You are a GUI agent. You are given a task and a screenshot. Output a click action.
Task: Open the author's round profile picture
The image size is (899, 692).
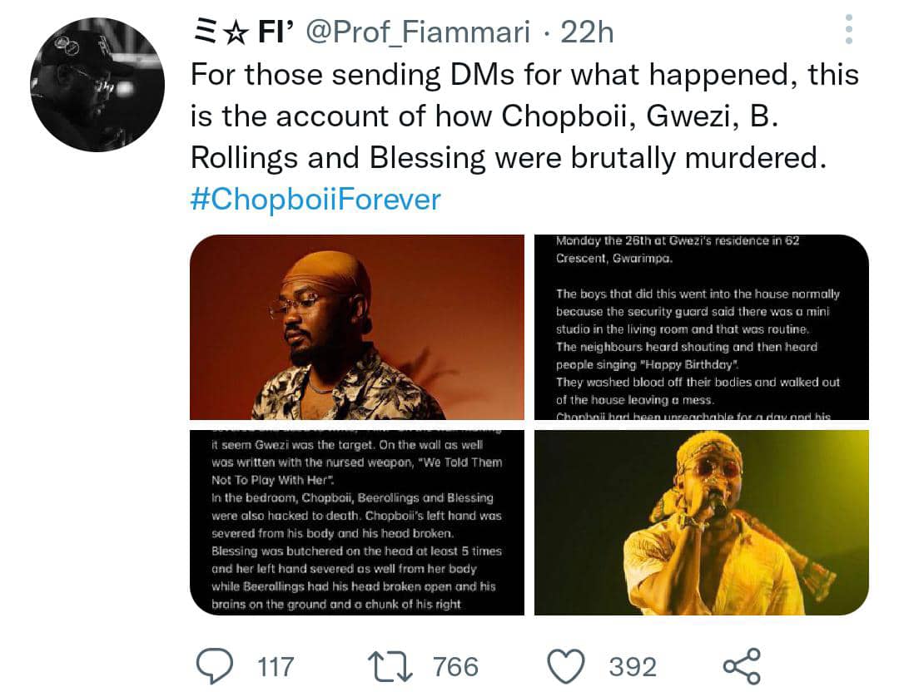97,85
